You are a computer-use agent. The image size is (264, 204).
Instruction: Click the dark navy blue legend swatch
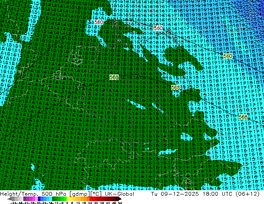39,199
